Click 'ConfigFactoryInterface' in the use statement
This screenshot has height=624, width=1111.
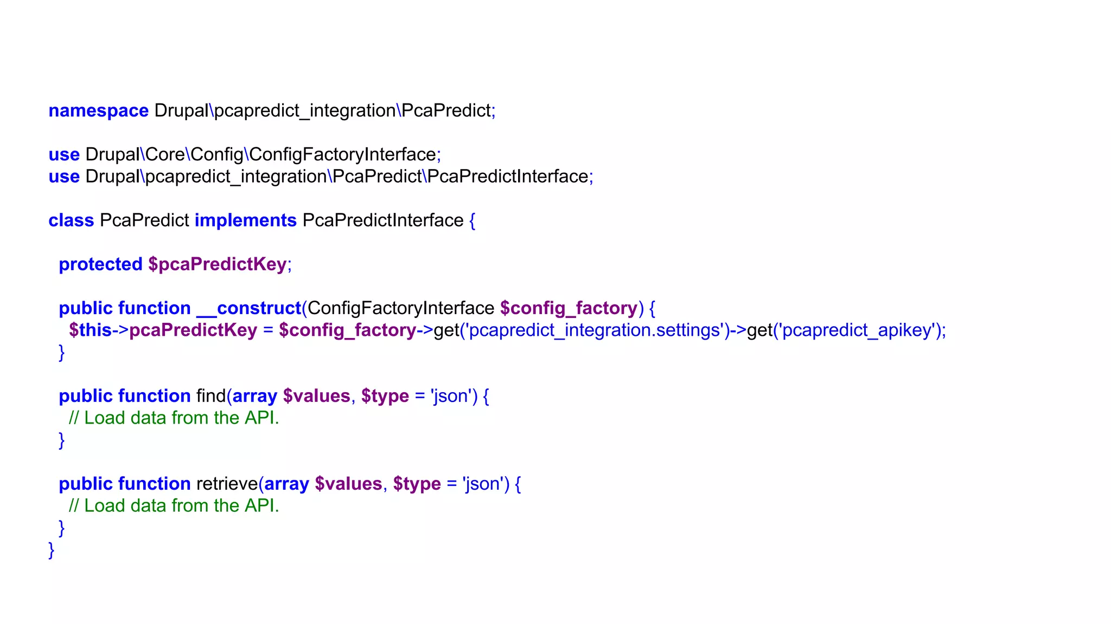click(x=342, y=155)
